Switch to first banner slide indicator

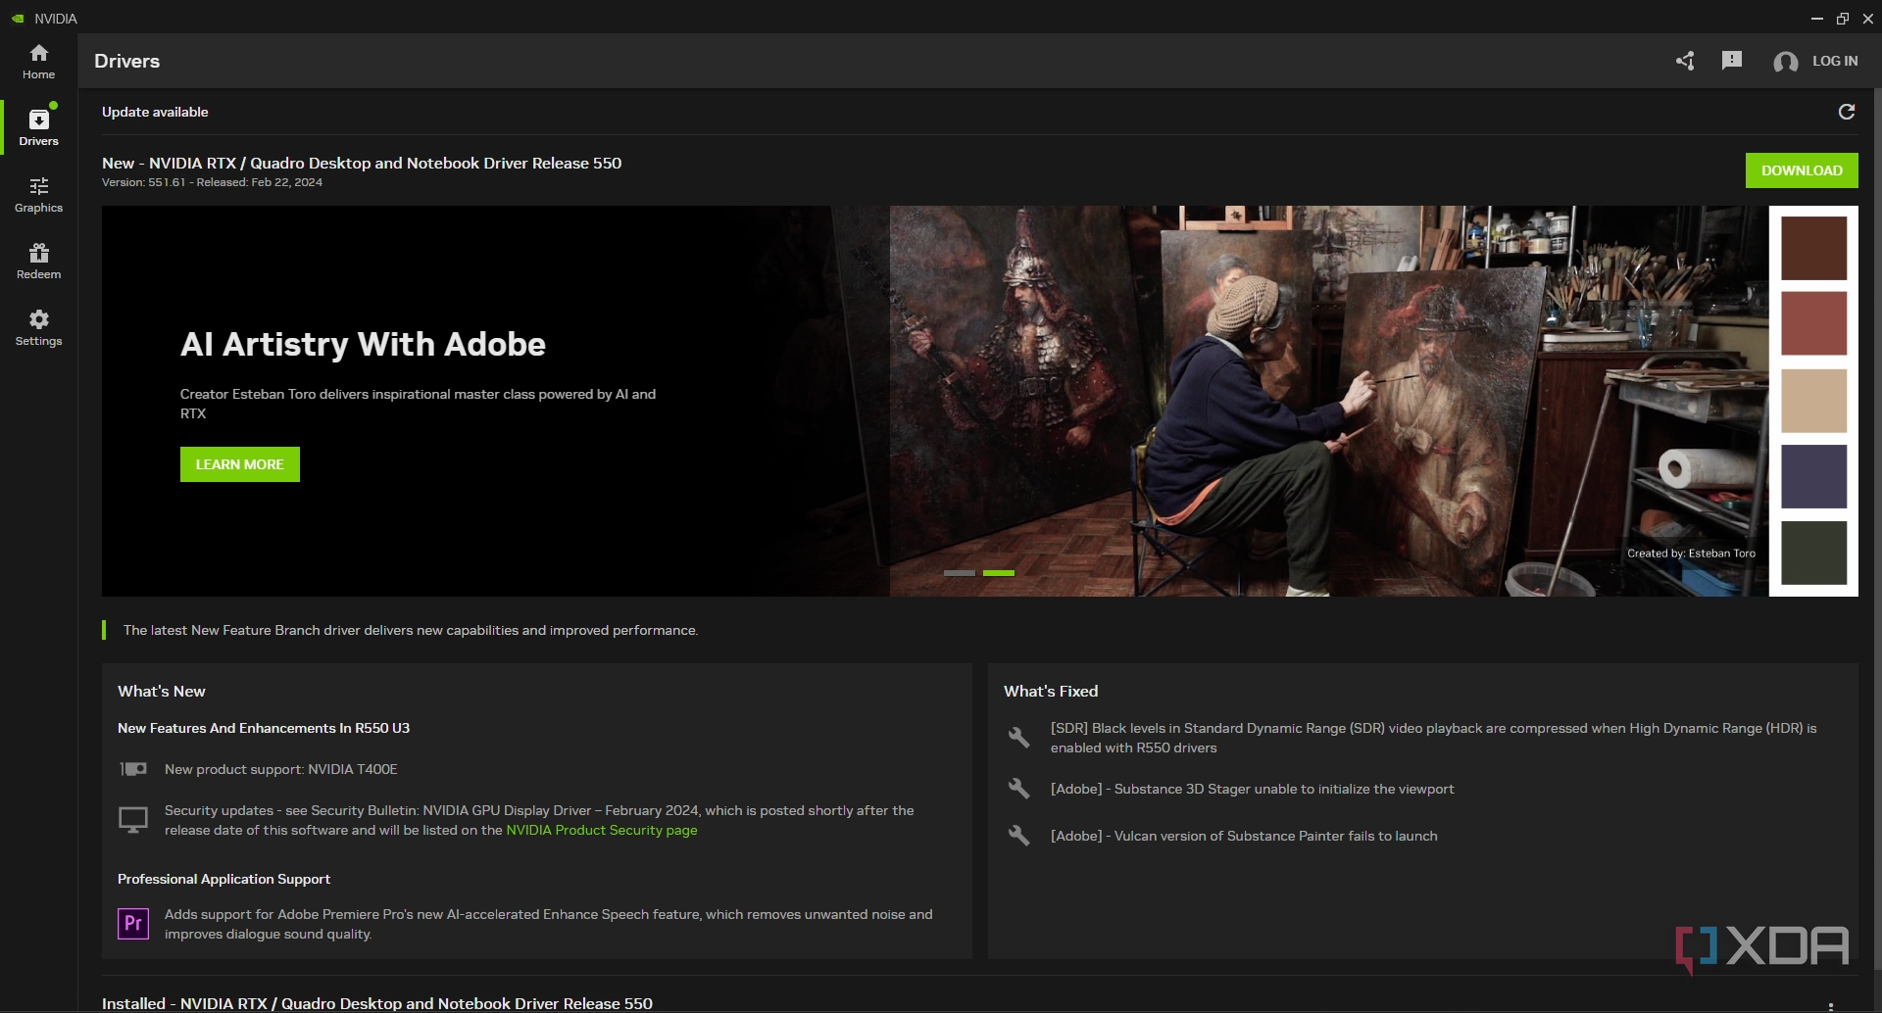pyautogui.click(x=959, y=573)
